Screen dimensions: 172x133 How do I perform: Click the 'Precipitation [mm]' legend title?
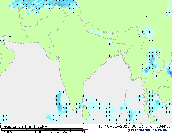click(x=18, y=126)
